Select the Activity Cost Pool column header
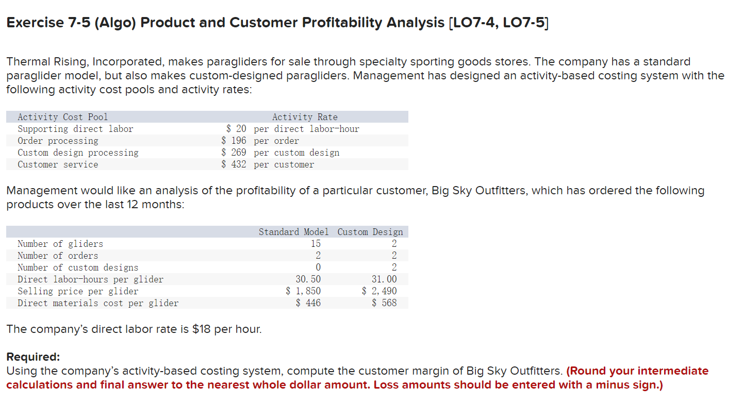This screenshot has height=402, width=743. 62,117
